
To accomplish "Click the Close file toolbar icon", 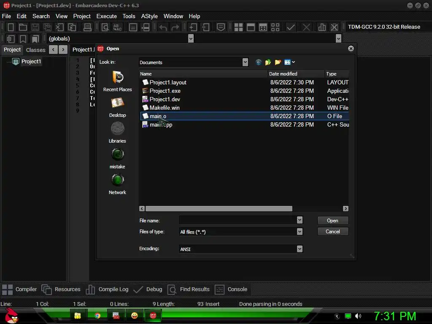I will (59, 27).
